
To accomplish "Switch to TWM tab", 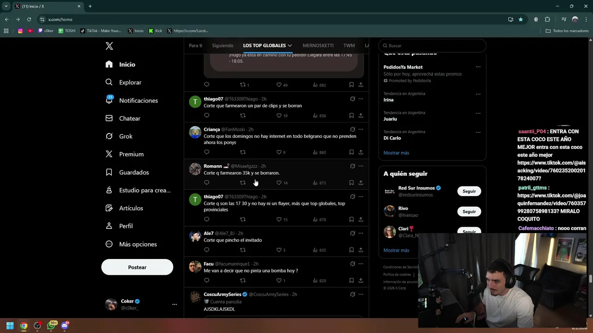I will (x=349, y=45).
